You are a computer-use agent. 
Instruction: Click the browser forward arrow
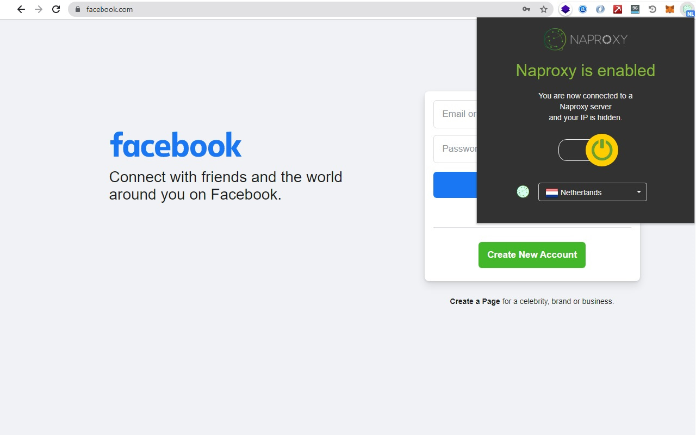coord(39,9)
